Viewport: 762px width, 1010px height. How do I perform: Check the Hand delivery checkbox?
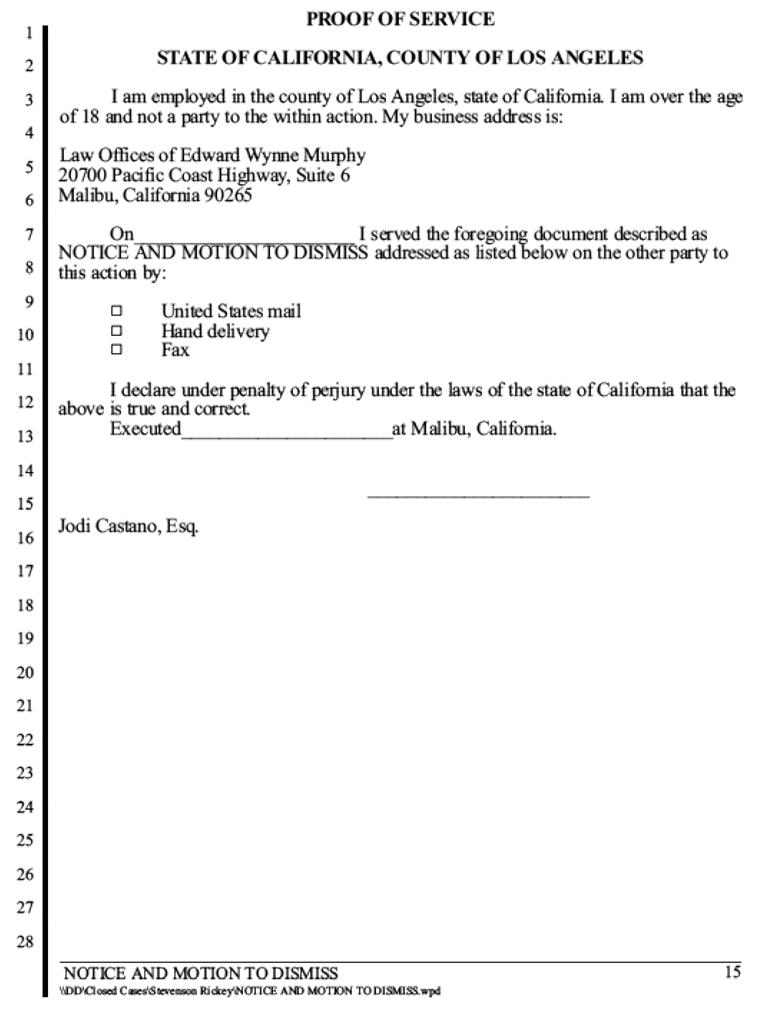(x=117, y=331)
